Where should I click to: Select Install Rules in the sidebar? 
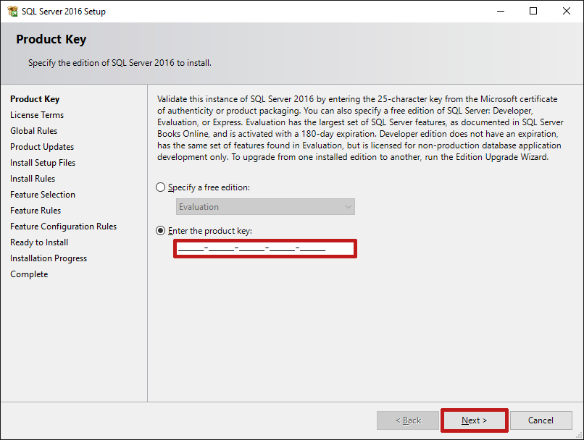point(33,179)
